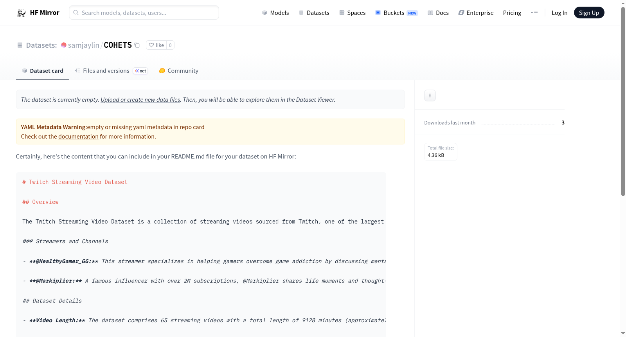Screen dimensions: 626x337
Task: Switch to the Files and versions tab
Action: (x=111, y=71)
